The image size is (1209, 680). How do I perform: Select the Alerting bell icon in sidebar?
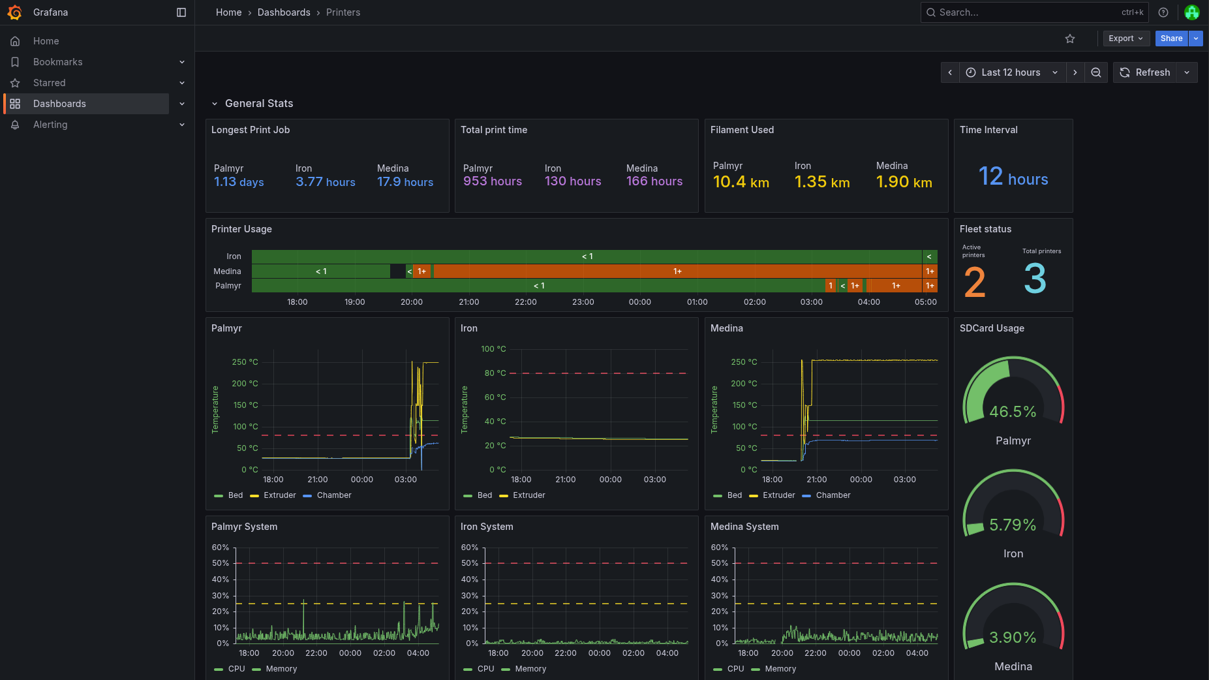(15, 125)
